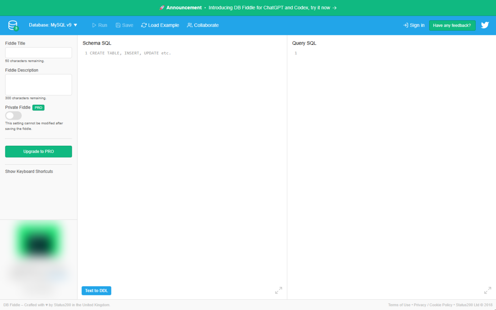Click the "Schema SQL" heading text

[97, 43]
